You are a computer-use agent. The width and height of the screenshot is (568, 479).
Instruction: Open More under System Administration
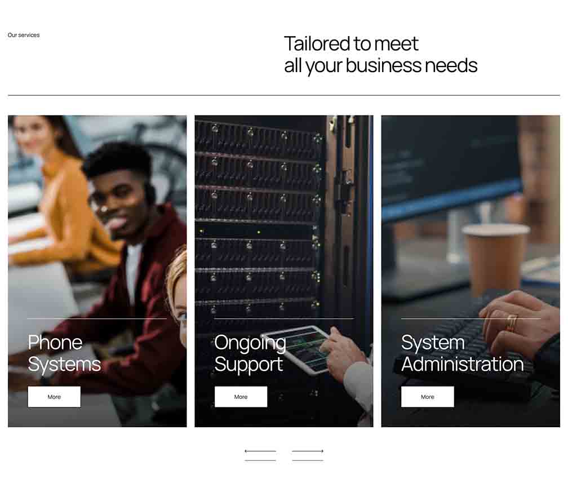428,397
